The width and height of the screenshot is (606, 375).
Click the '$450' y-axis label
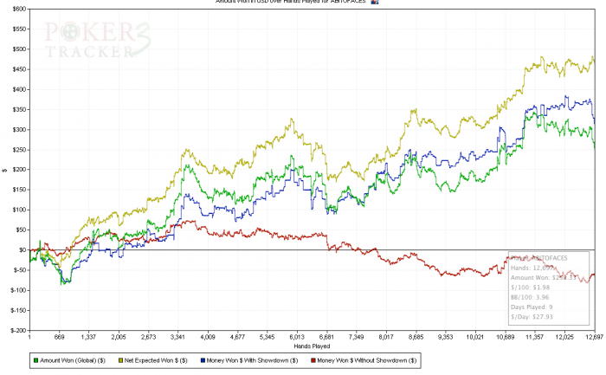point(19,69)
